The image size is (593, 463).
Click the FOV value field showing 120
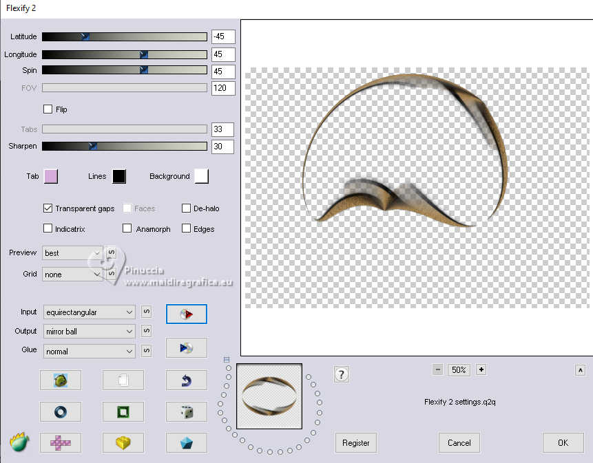223,88
